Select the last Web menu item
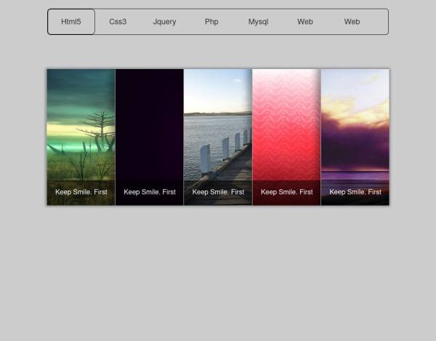 [352, 22]
